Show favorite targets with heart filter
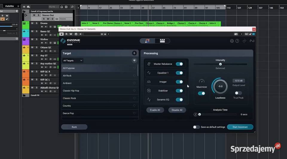This screenshot has width=287, height=159. [x=134, y=60]
